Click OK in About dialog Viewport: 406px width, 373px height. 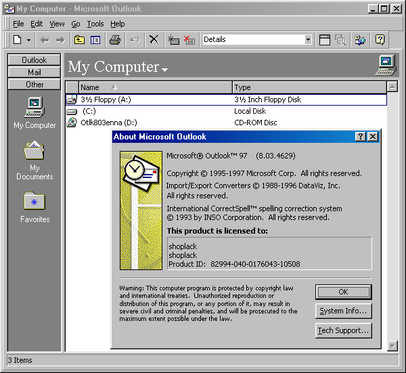pos(343,292)
